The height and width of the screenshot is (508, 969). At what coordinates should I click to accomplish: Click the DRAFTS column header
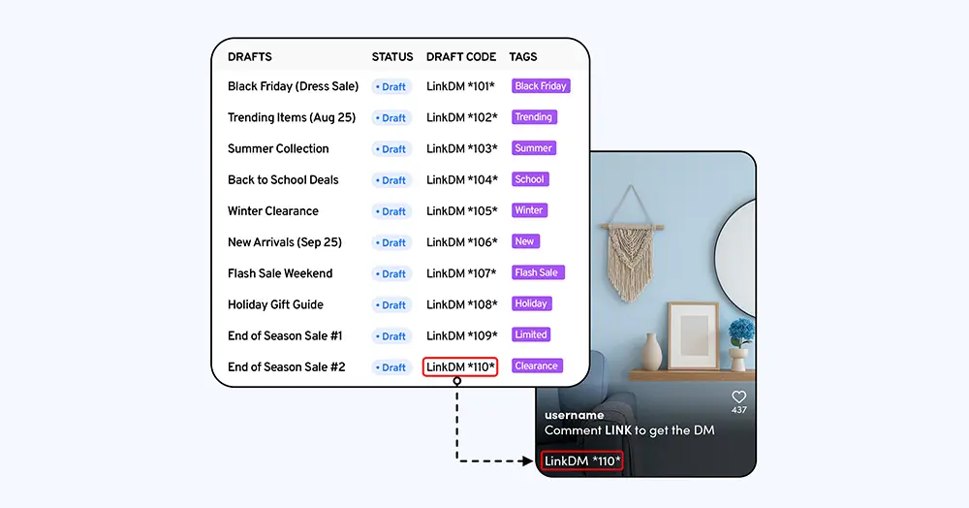[x=250, y=57]
